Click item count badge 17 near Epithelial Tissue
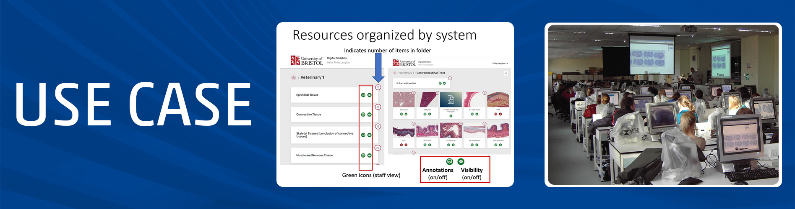This screenshot has height=209, width=795. tap(378, 87)
